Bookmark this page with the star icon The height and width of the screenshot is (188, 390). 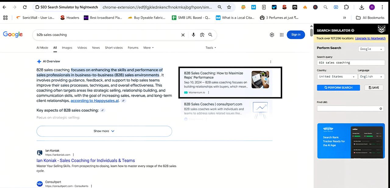point(229,7)
